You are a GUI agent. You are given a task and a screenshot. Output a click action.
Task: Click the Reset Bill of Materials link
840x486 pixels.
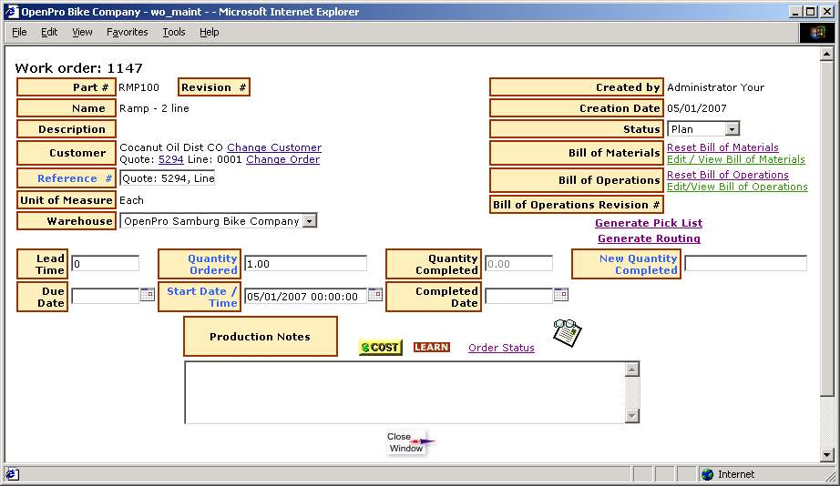[x=722, y=147]
